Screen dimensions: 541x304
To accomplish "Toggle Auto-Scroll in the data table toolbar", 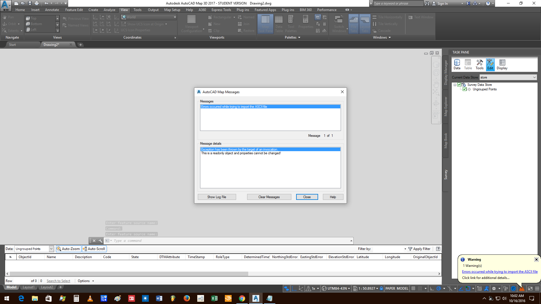I will (x=94, y=249).
